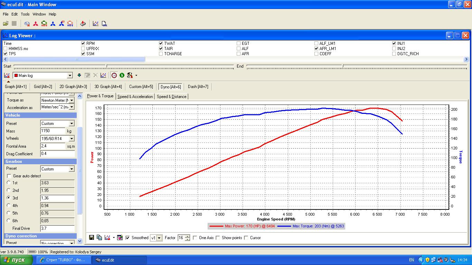The image size is (472, 265).
Task: Click the antivirus shield tray icon
Action: coord(427,260)
